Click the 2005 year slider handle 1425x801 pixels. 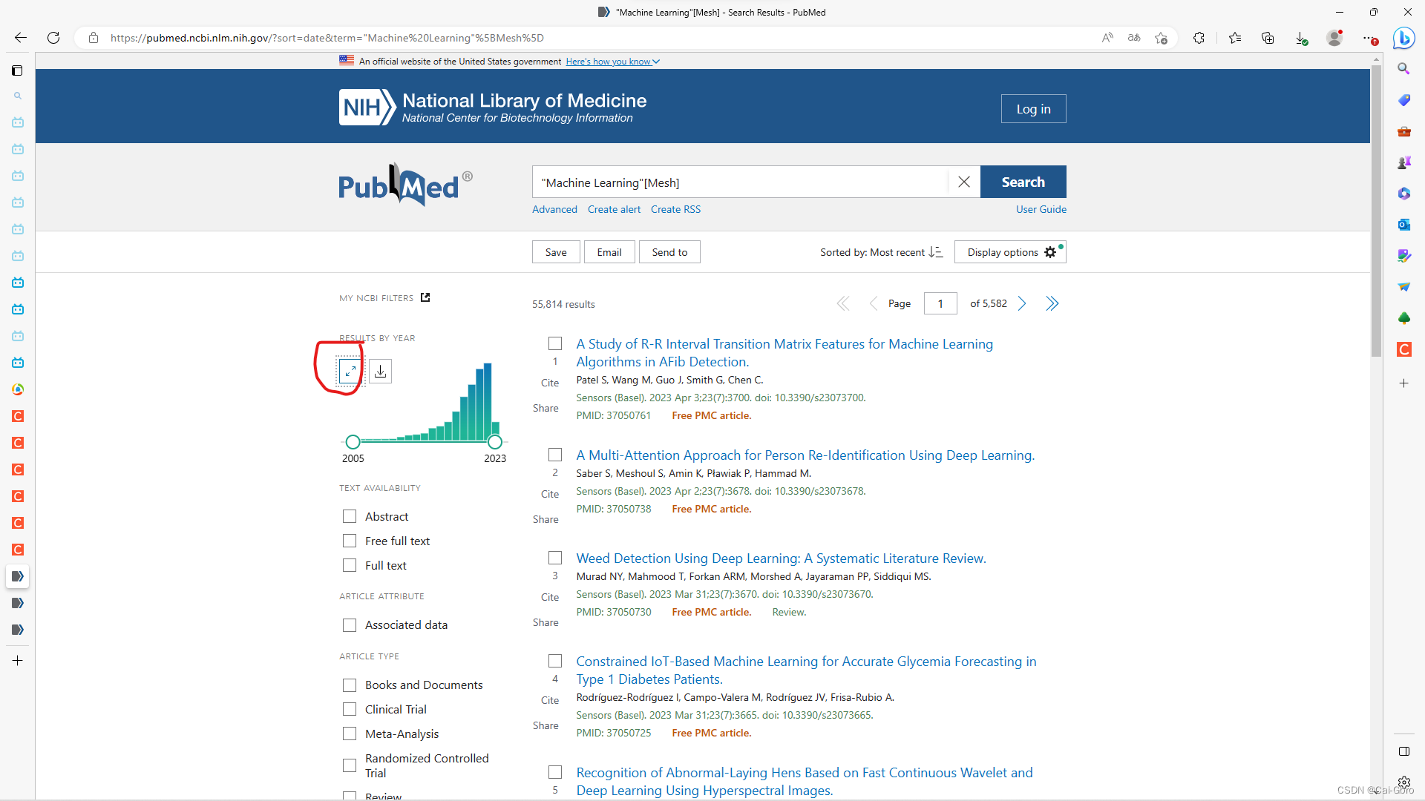[353, 442]
